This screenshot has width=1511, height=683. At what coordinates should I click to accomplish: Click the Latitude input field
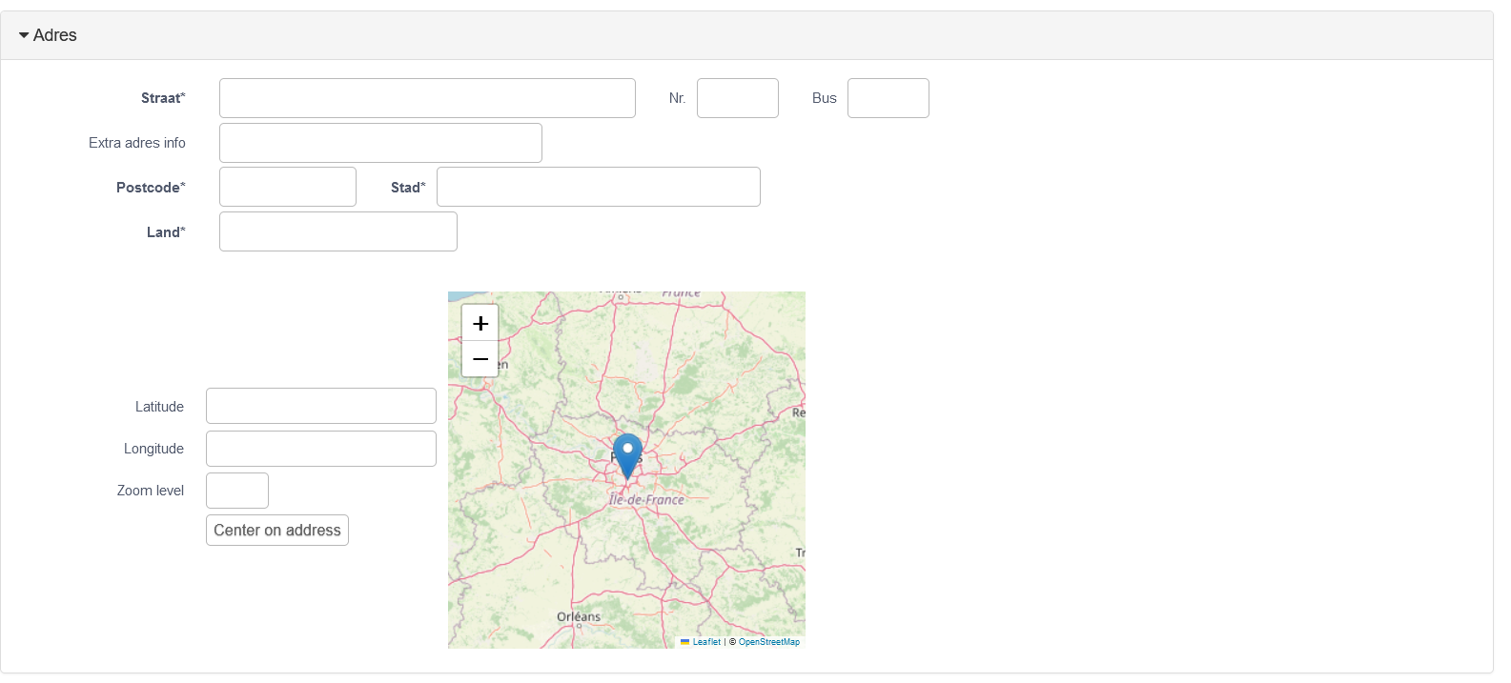tap(321, 406)
